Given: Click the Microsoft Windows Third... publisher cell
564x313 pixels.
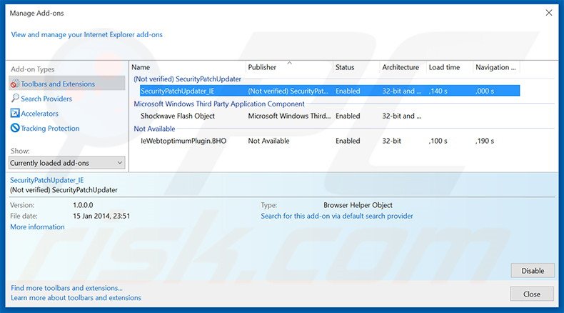Looking at the screenshot, I should [x=289, y=116].
